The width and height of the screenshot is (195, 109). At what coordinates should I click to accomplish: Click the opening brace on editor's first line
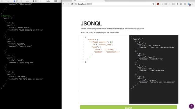(x=86, y=37)
